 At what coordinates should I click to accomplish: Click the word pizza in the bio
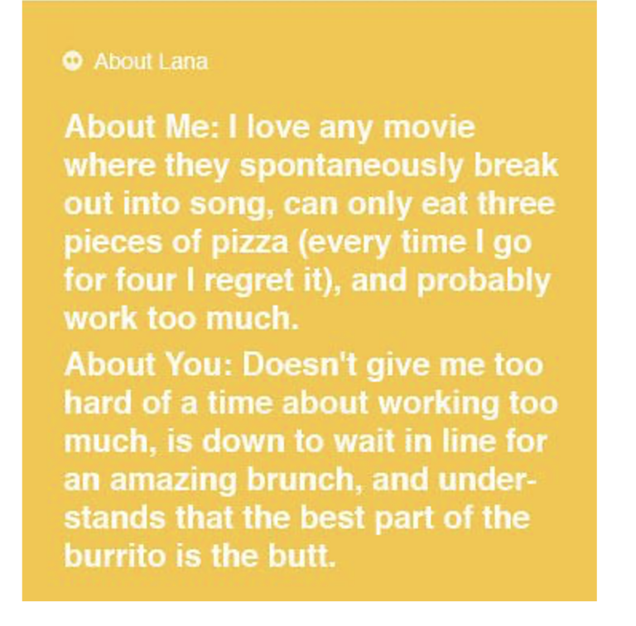249,243
